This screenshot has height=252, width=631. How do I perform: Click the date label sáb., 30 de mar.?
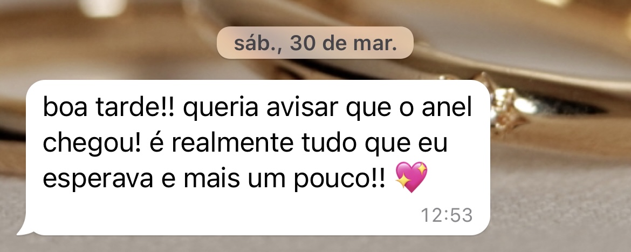click(x=315, y=43)
